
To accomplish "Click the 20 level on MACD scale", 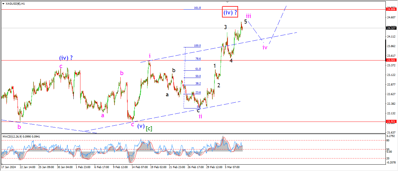I will tap(388, 158).
